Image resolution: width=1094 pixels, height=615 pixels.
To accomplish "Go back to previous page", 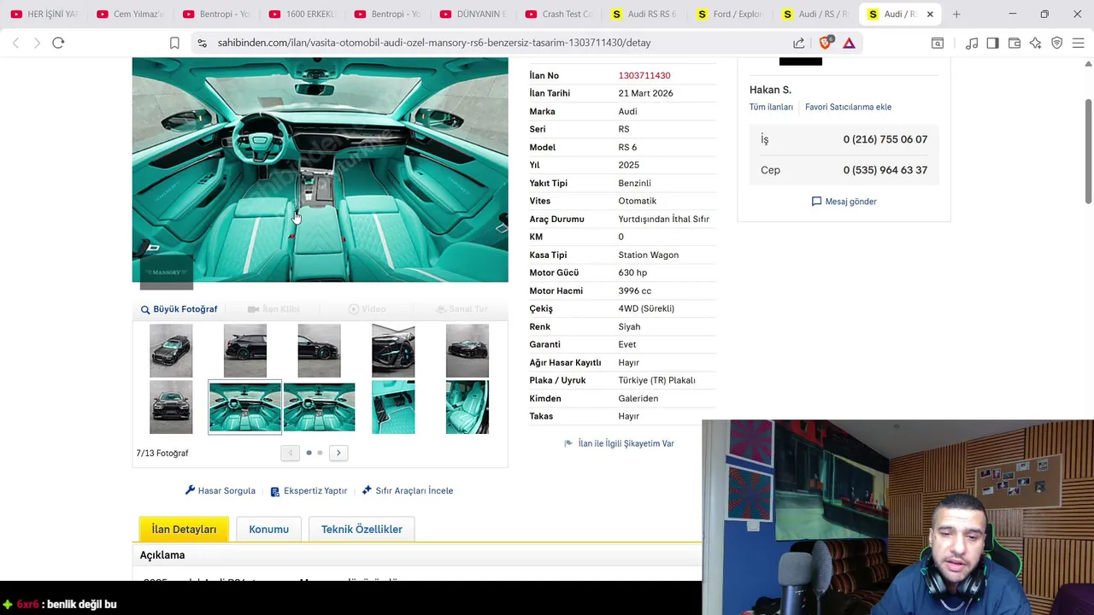I will (x=15, y=43).
